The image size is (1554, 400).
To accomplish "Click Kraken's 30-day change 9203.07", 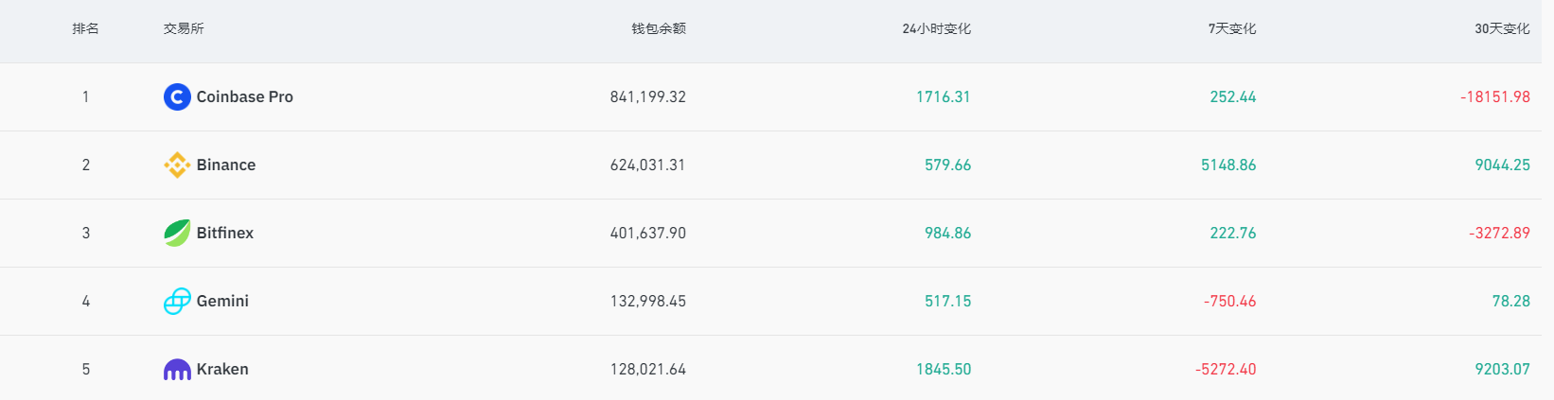I will click(1503, 369).
